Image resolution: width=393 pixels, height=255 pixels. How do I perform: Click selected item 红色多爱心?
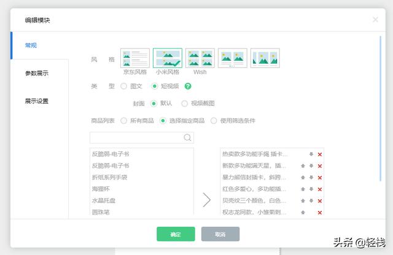pos(254,189)
